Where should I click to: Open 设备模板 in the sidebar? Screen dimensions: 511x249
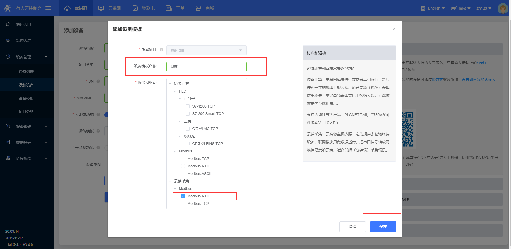coord(26,98)
